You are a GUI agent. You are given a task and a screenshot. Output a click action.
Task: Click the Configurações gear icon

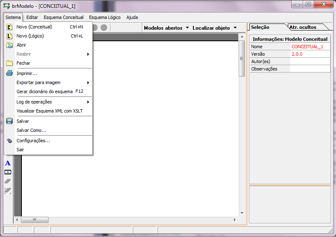coord(9,141)
